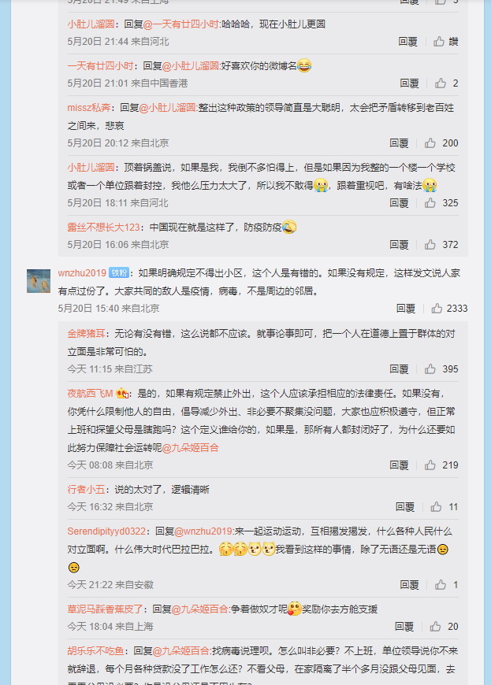Open Serendipityyd0322's profile link
Image resolution: width=491 pixels, height=685 pixels.
pos(106,531)
